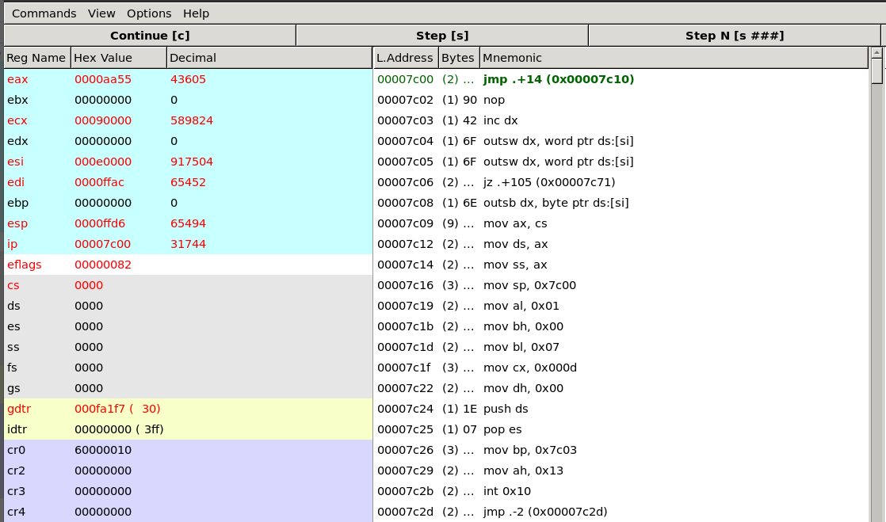Click the Decimal column header
886x522 pixels.
[x=269, y=58]
